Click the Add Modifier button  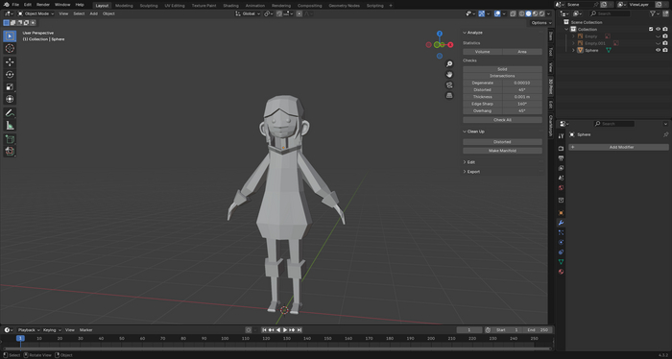pos(618,148)
